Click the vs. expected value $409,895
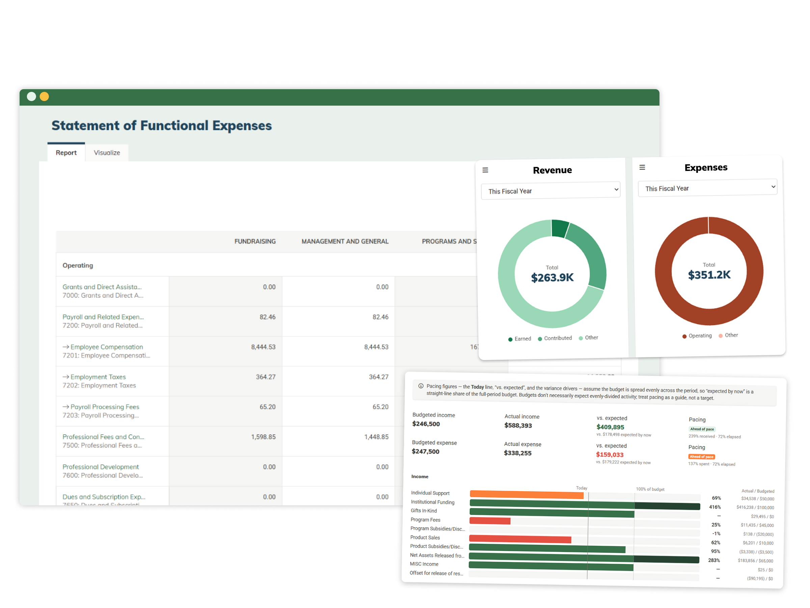810x608 pixels. tap(611, 427)
